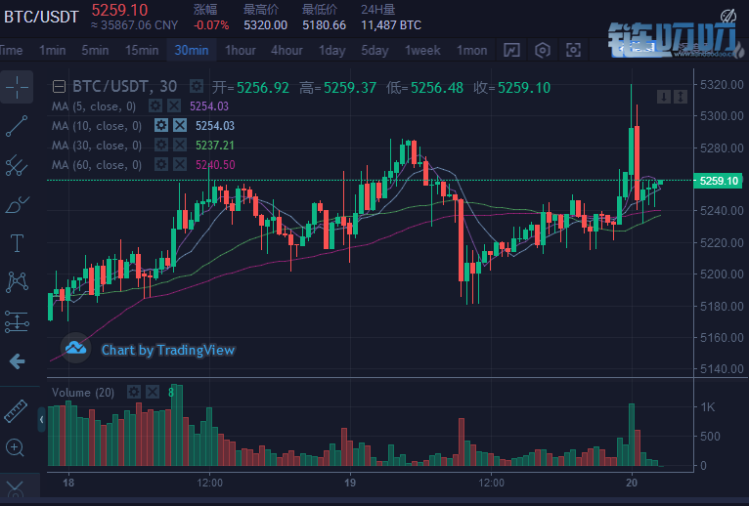This screenshot has height=506, width=749.
Task: Click the lowest price value 5180.66
Action: 324,25
